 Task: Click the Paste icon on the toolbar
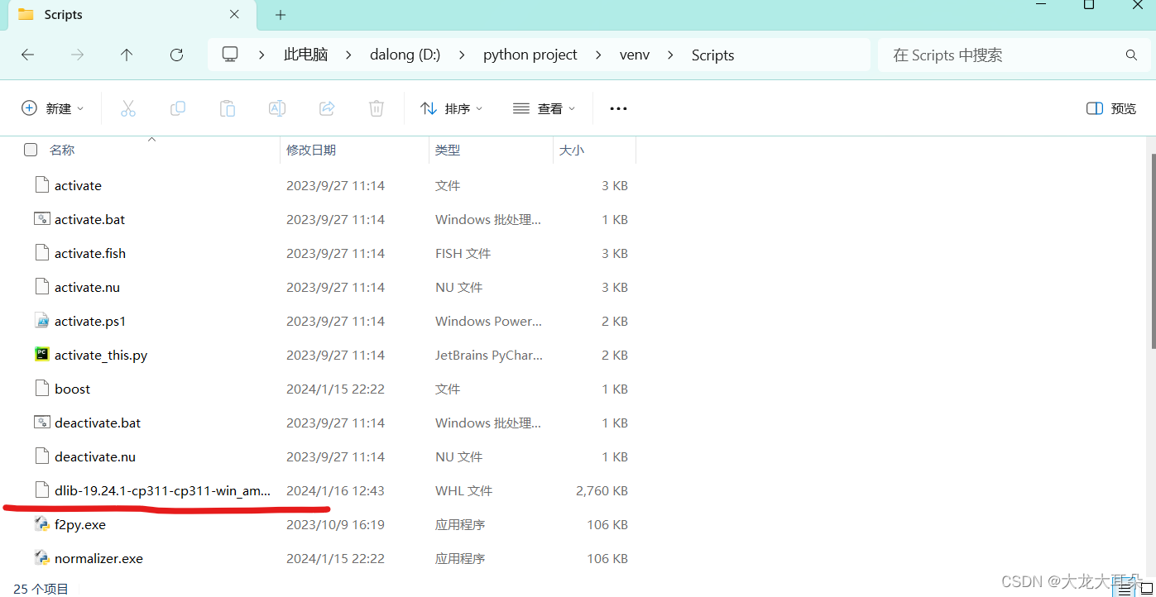coord(228,107)
